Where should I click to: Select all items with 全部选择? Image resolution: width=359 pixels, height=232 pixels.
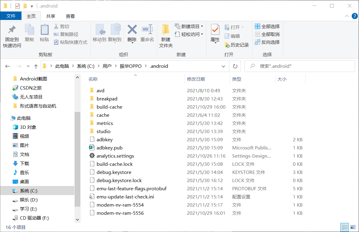coord(267,26)
